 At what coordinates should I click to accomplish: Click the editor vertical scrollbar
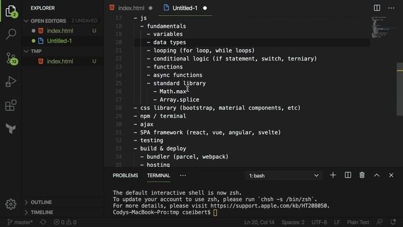400,89
